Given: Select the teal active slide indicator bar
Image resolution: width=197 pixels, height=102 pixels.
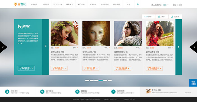Looking at the screenshot, I should tap(101, 80).
